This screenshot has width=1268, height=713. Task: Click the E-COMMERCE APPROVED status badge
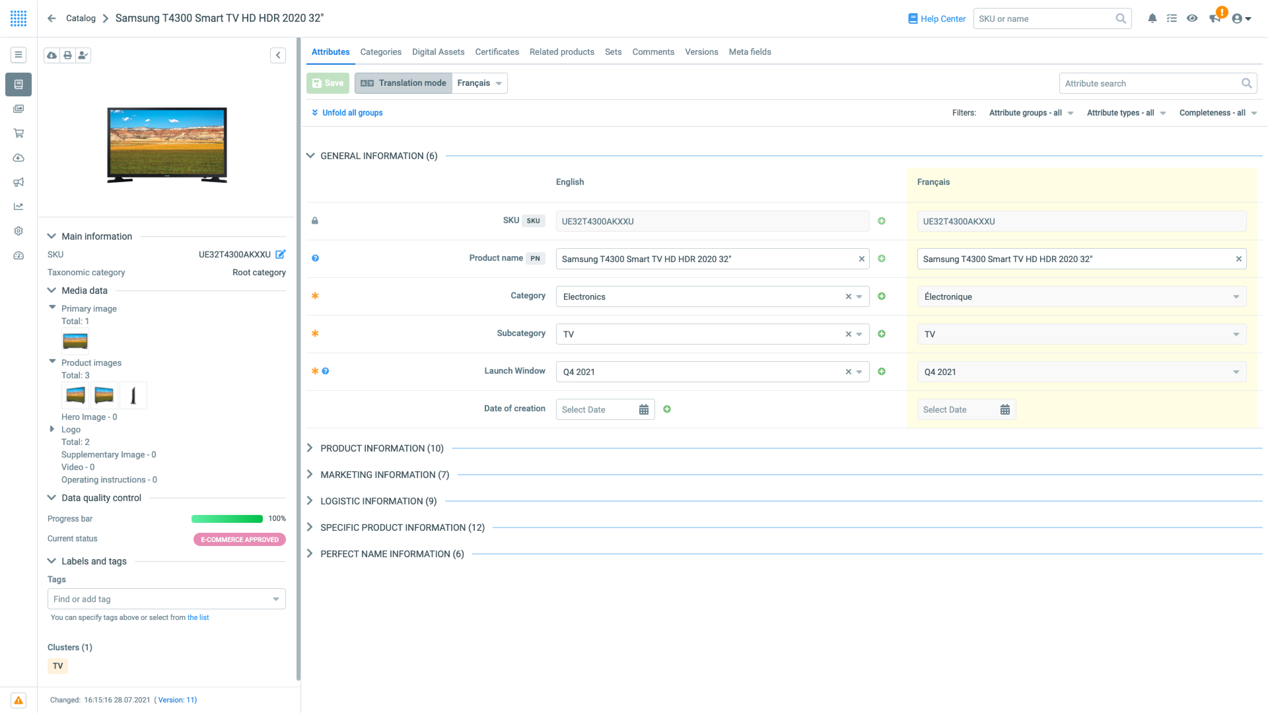(239, 539)
